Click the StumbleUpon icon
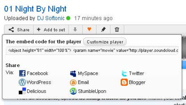Screen dimensions: 186x105 [73, 91]
